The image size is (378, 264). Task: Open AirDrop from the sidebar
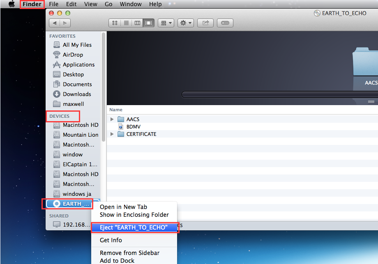coord(73,55)
